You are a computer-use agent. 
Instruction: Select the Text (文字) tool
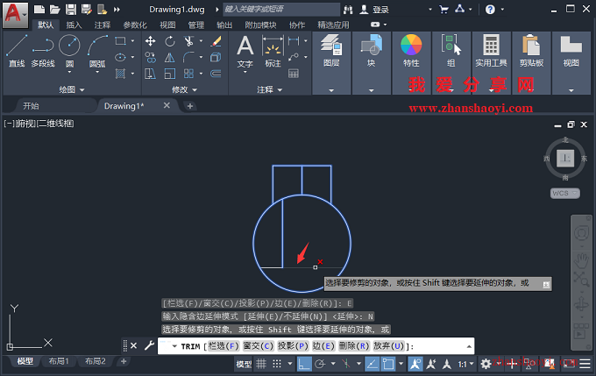pos(245,52)
